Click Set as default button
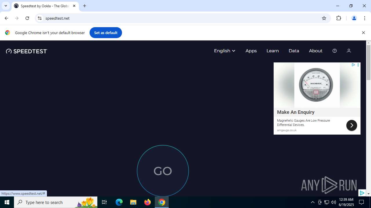This screenshot has width=371, height=208. [x=106, y=33]
